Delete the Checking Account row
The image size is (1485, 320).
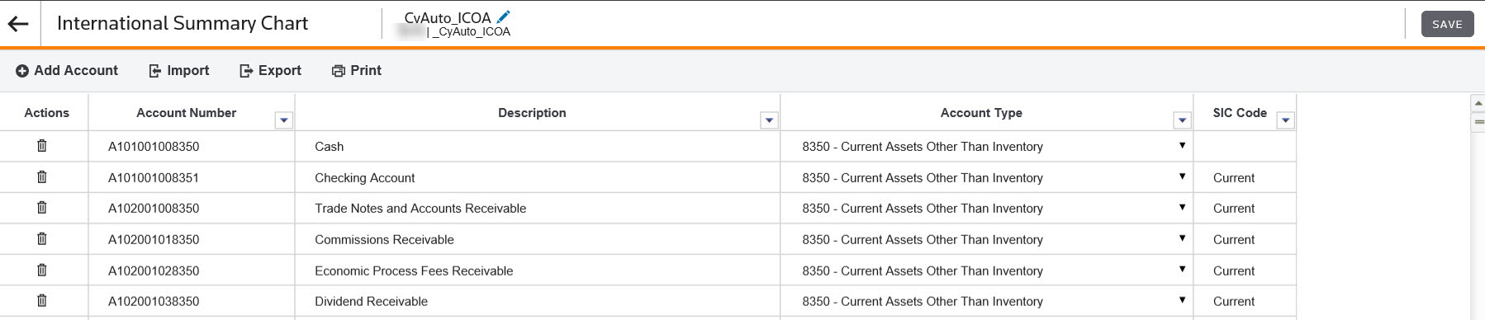point(42,177)
